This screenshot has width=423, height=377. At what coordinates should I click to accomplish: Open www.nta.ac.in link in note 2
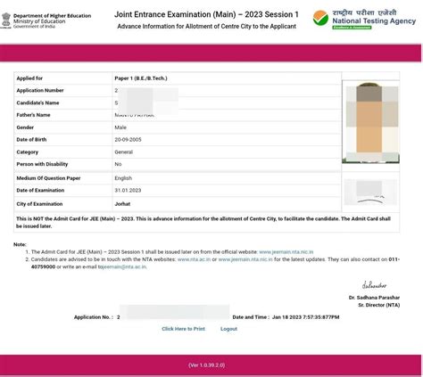(194, 259)
